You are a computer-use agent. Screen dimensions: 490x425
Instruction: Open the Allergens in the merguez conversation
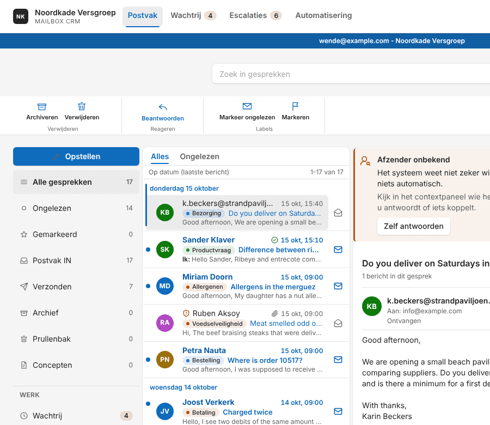(273, 287)
